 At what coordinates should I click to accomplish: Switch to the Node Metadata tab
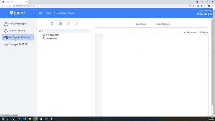pos(163,24)
